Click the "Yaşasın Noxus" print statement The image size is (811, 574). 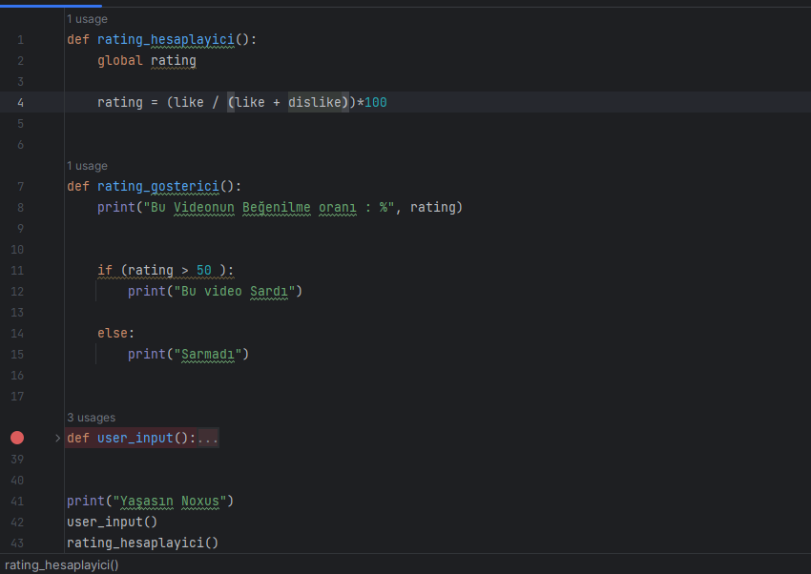click(x=150, y=502)
